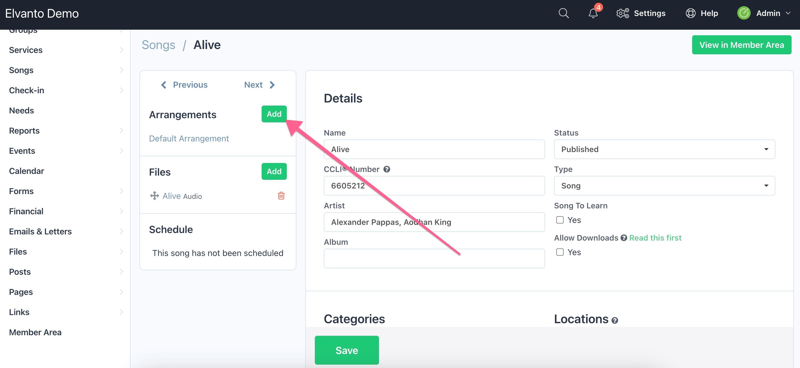800x368 pixels.
Task: Click the search magnifier icon
Action: point(563,13)
